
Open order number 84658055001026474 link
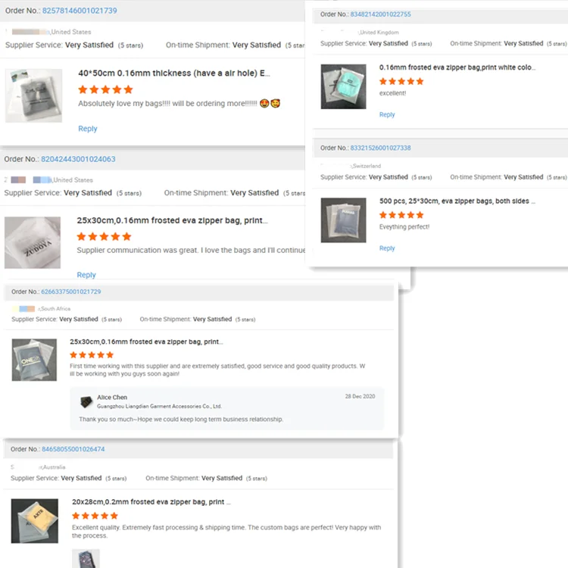click(73, 449)
